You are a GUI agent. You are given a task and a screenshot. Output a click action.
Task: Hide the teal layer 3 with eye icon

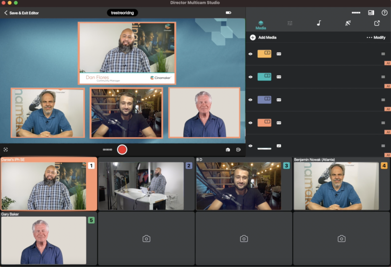tap(250, 77)
